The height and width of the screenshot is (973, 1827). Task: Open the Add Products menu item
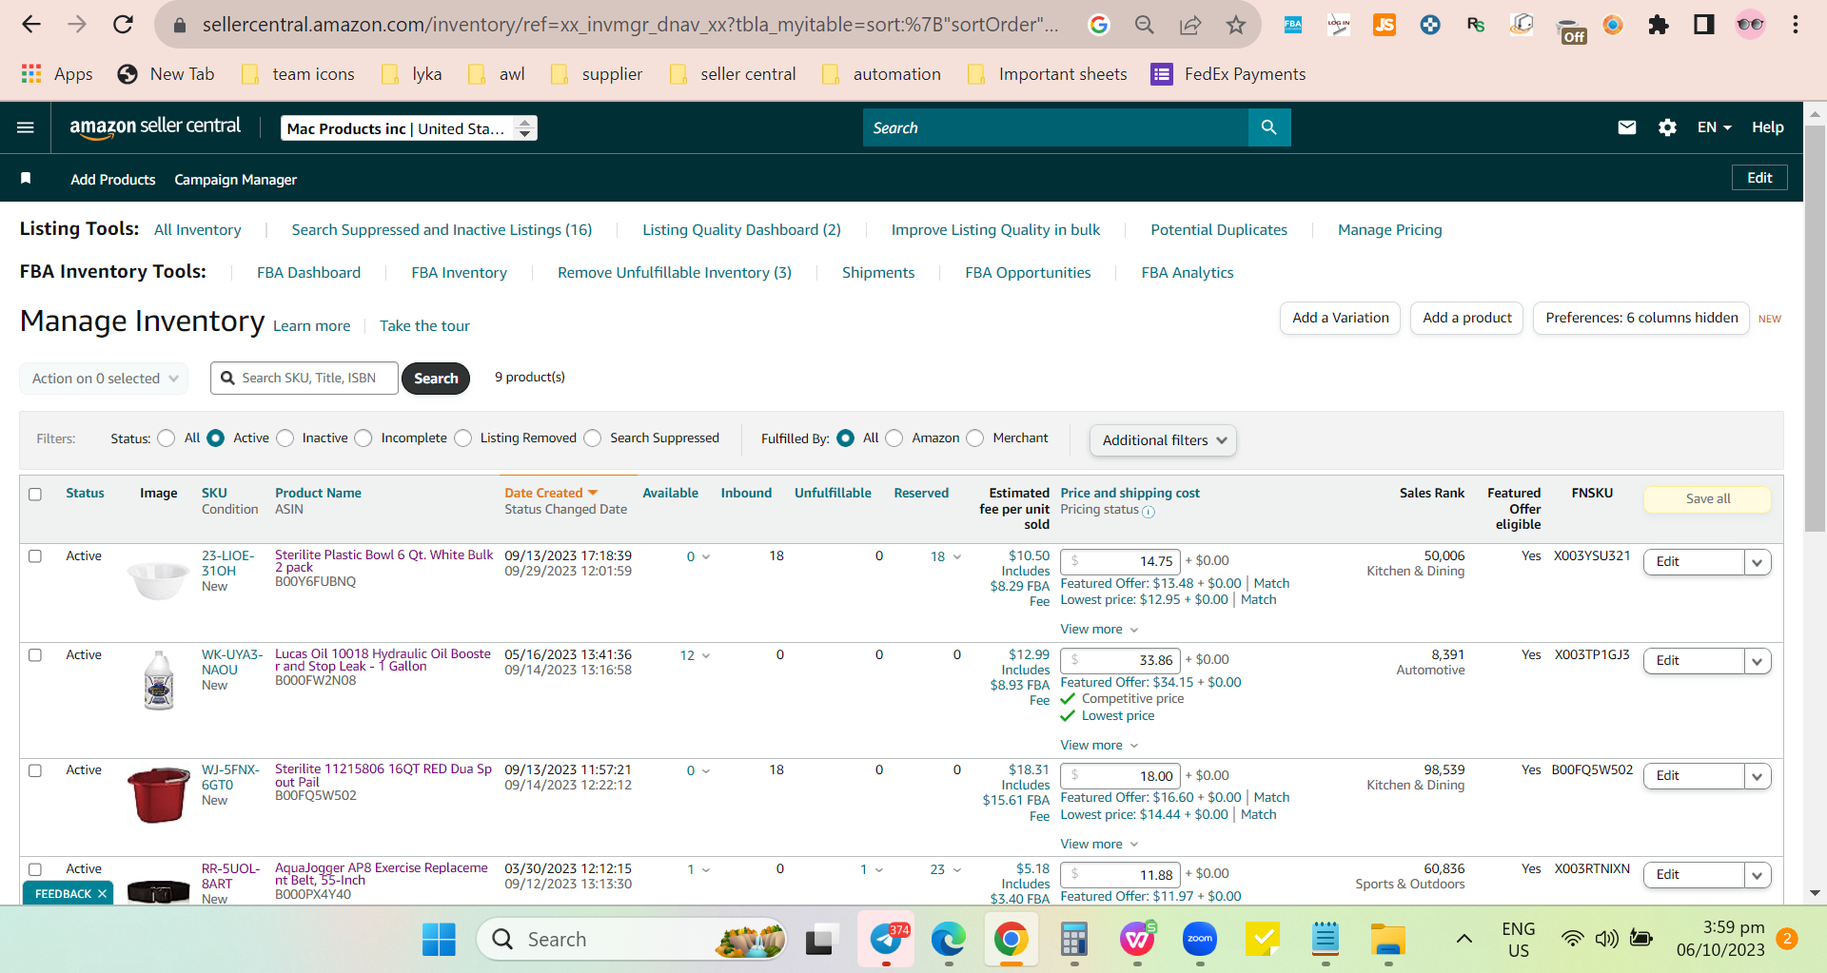tap(112, 180)
